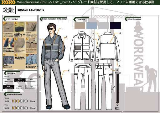This screenshot has width=160, height=113.
Task: Click callout number 4 on back flat
Action: coord(93,34)
